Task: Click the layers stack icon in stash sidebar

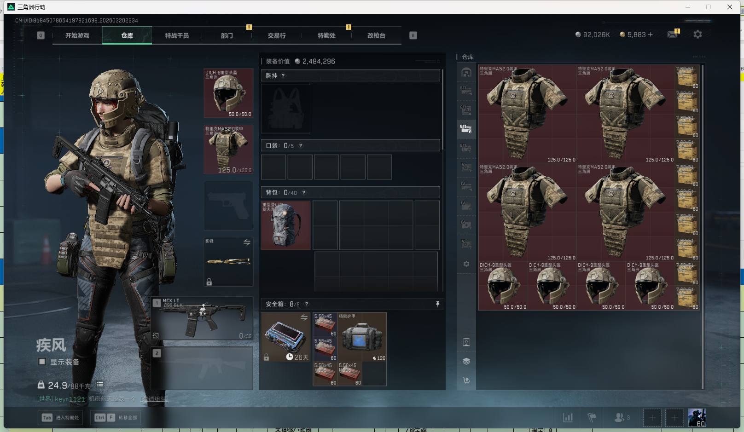Action: pos(466,361)
